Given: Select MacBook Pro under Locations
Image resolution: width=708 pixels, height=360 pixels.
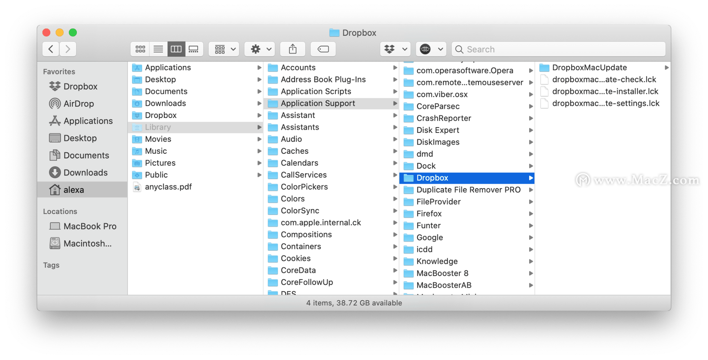Looking at the screenshot, I should coord(83,226).
